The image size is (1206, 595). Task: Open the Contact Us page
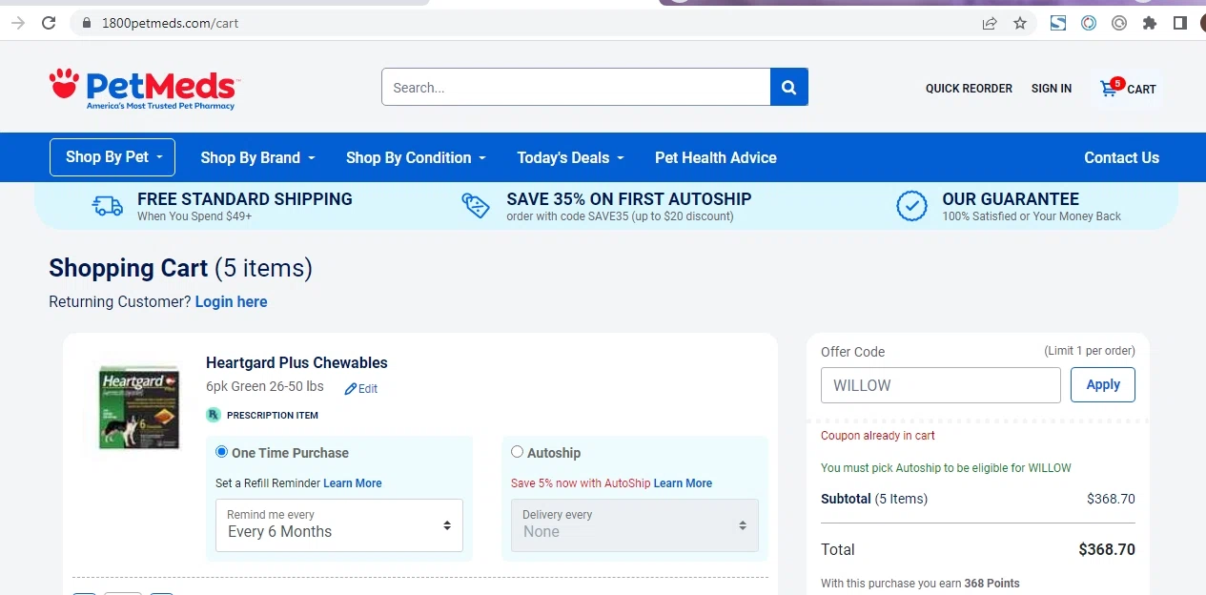[x=1122, y=158]
